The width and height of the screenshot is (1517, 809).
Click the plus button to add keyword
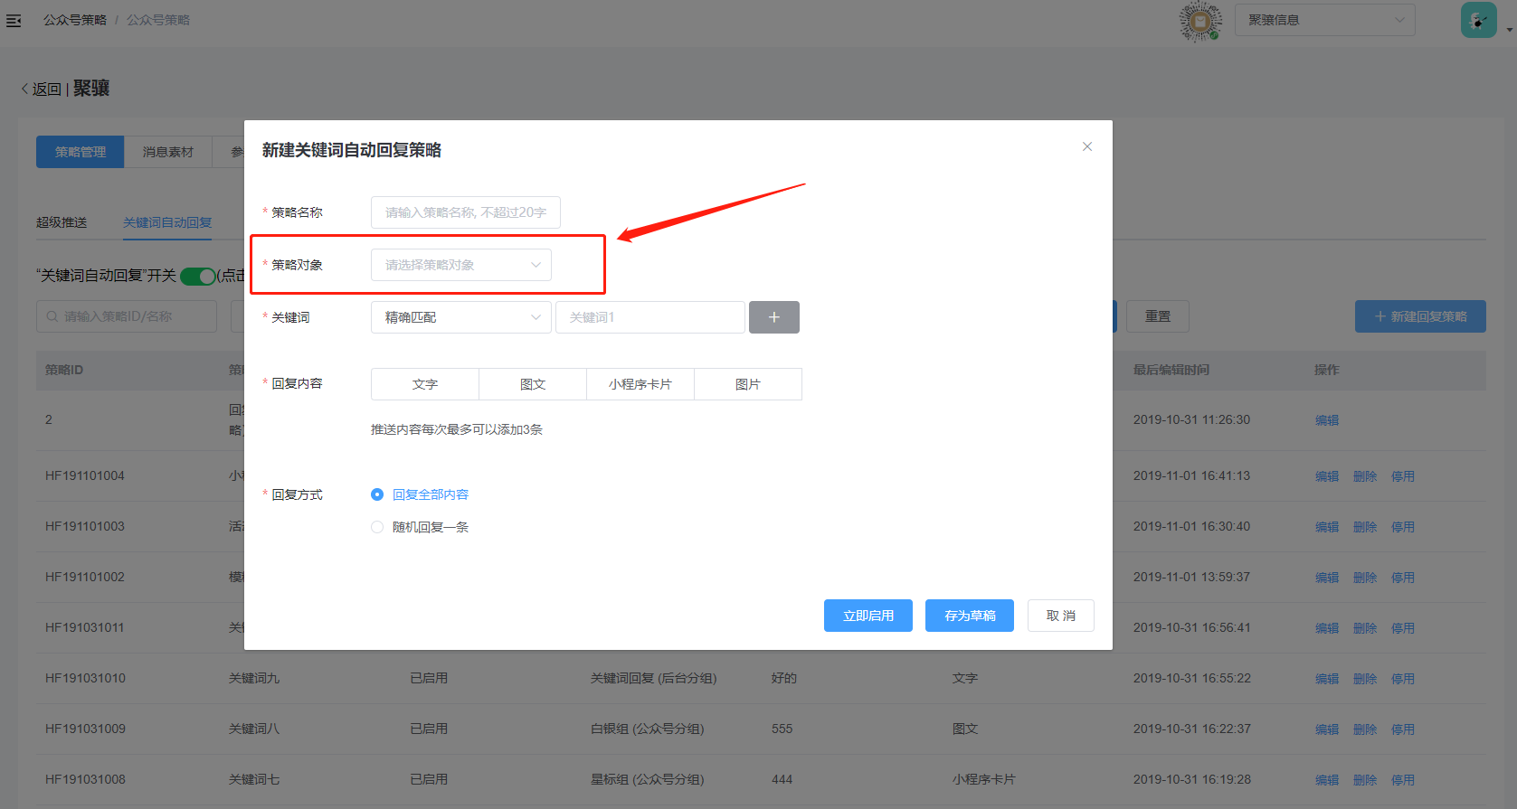773,317
